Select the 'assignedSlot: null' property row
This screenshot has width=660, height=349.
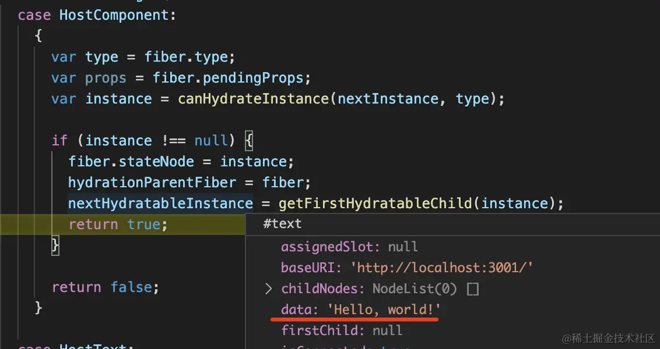click(x=349, y=247)
